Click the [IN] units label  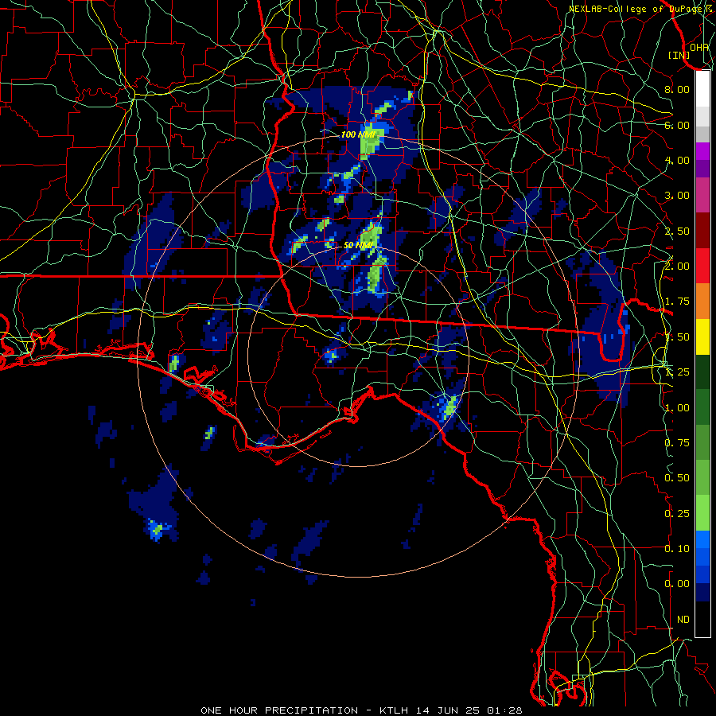coord(679,55)
